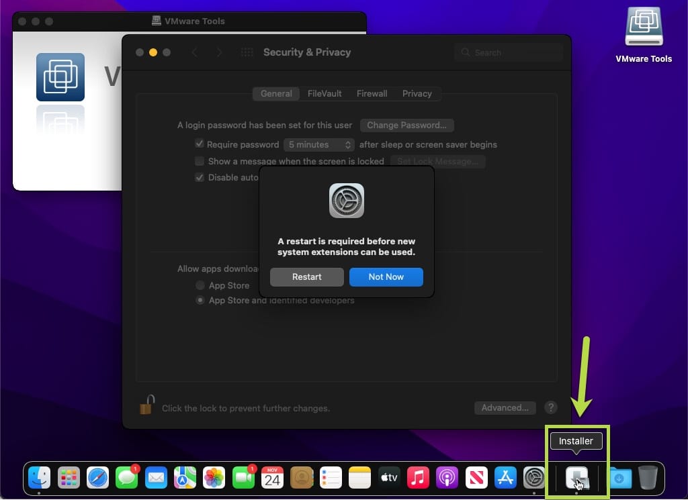
Task: Toggle Show a message when screen is locked
Action: point(199,161)
